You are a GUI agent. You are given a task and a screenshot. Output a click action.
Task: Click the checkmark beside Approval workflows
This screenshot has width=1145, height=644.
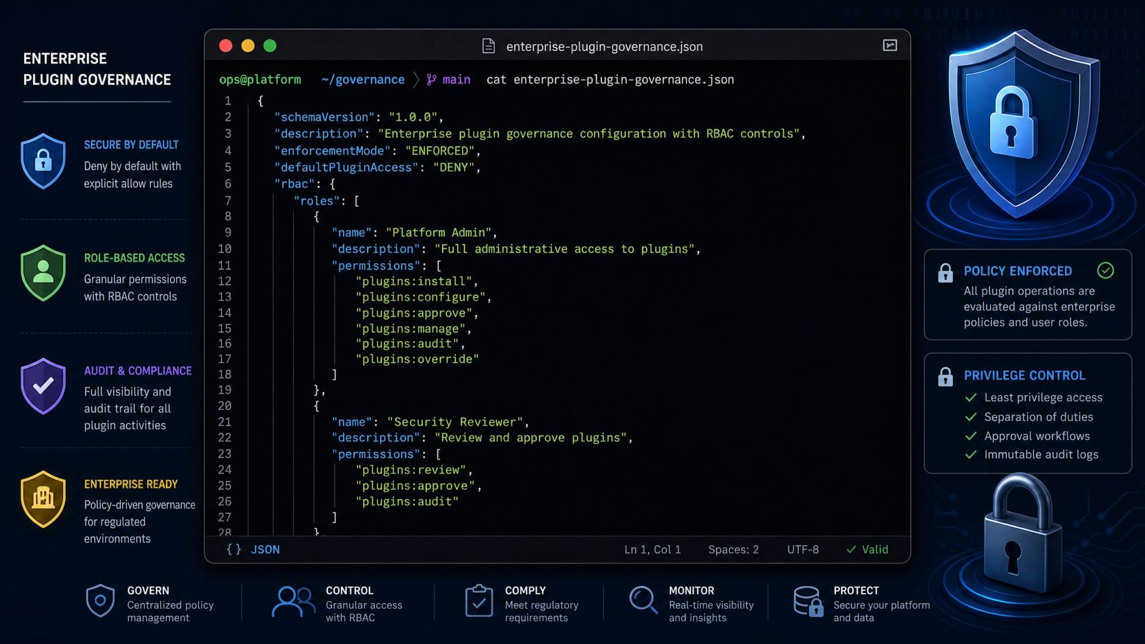971,436
